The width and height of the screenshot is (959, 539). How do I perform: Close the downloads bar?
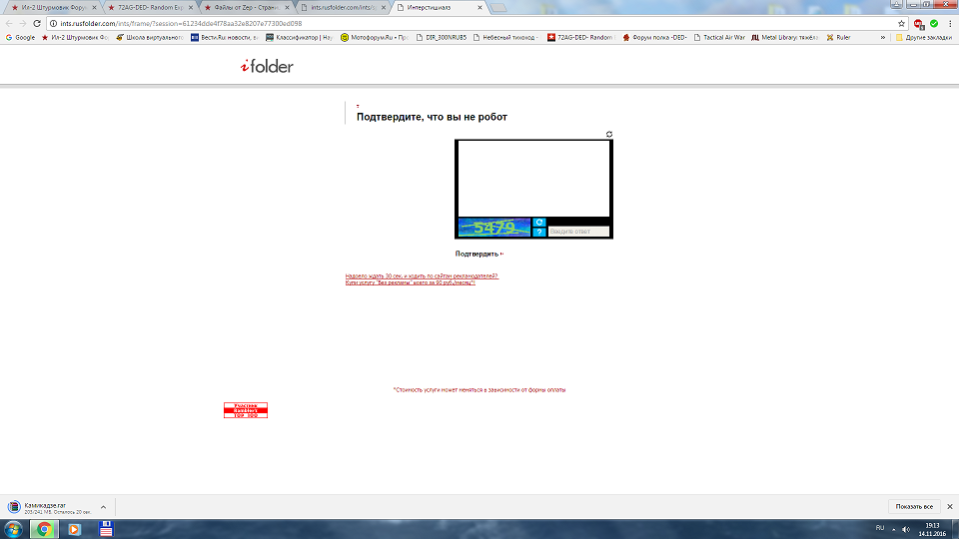950,507
